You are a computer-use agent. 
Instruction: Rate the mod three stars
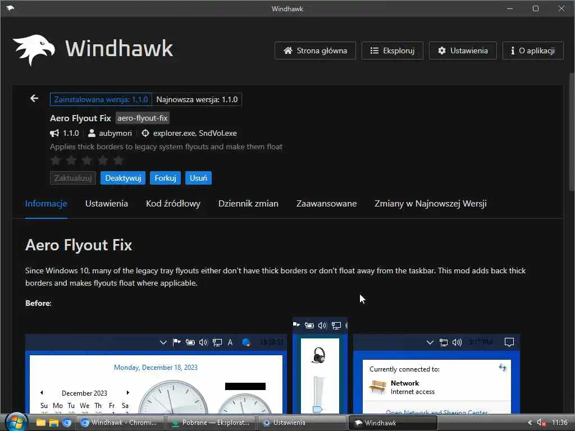click(87, 160)
